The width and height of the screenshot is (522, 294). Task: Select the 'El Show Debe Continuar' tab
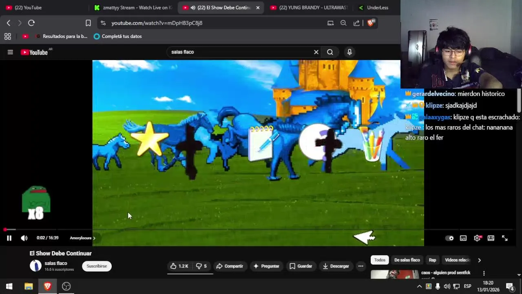[x=221, y=7]
